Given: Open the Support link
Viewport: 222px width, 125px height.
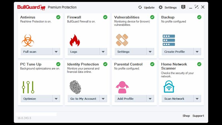Looking at the screenshot, I should (198, 116).
